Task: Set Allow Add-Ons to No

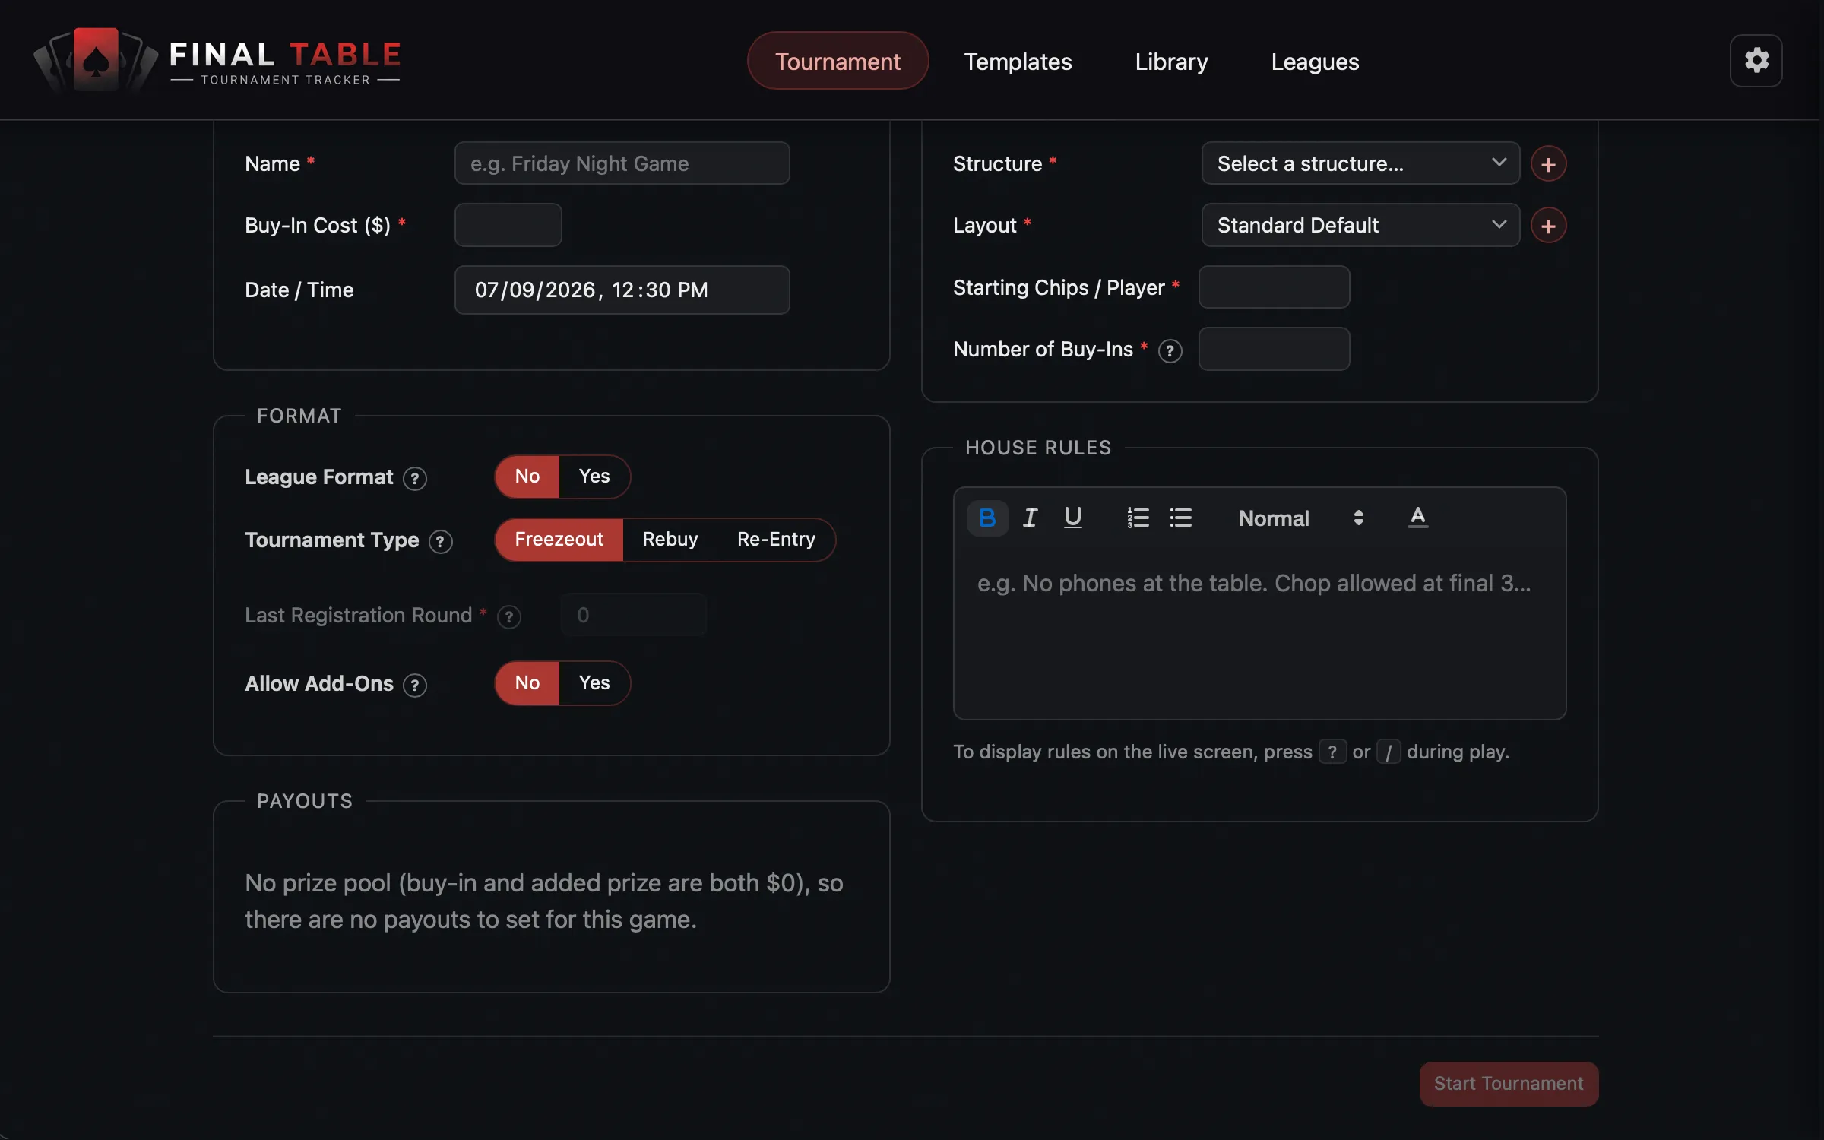Action: click(527, 683)
